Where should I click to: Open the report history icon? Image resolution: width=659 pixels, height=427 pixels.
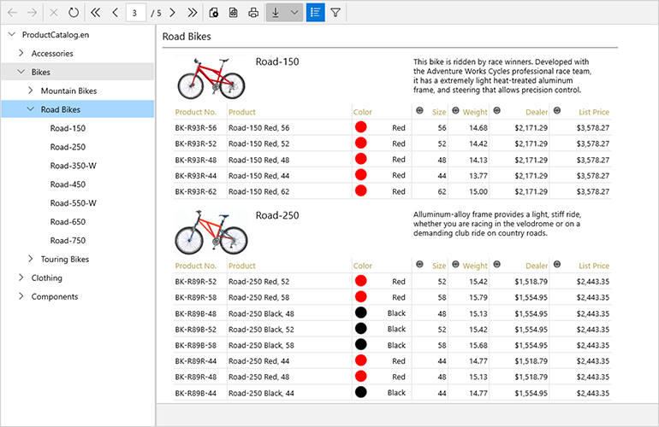tap(213, 13)
